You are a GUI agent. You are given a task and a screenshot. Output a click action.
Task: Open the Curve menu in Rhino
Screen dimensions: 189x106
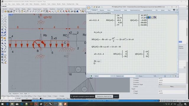pyautogui.click(x=13, y=4)
